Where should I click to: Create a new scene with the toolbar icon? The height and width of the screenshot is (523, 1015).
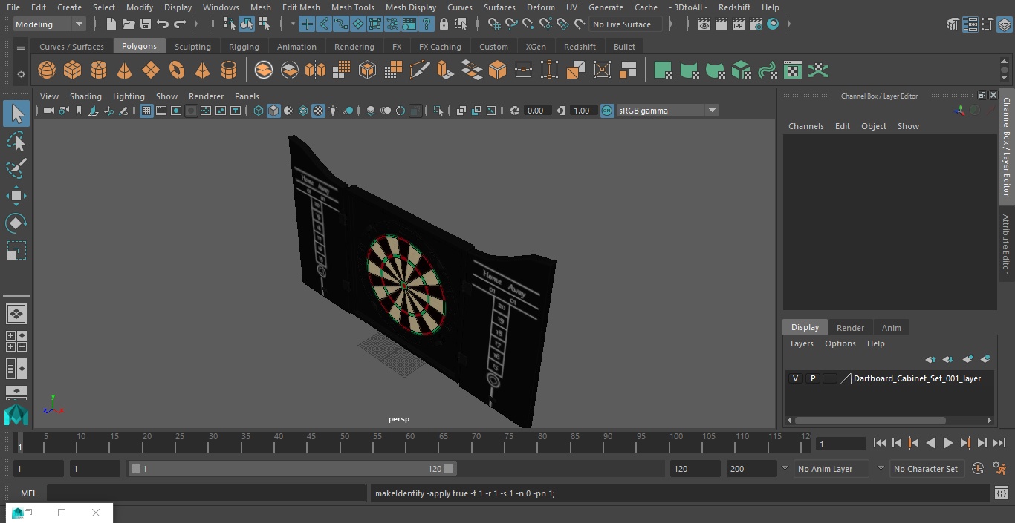pyautogui.click(x=111, y=24)
